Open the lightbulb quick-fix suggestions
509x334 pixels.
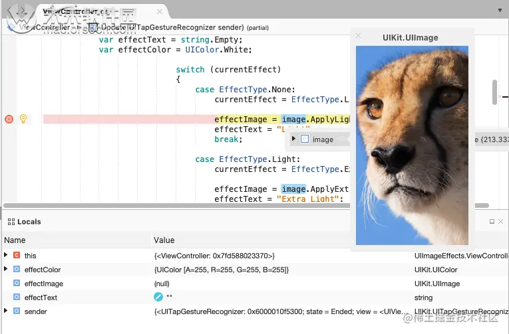point(23,119)
